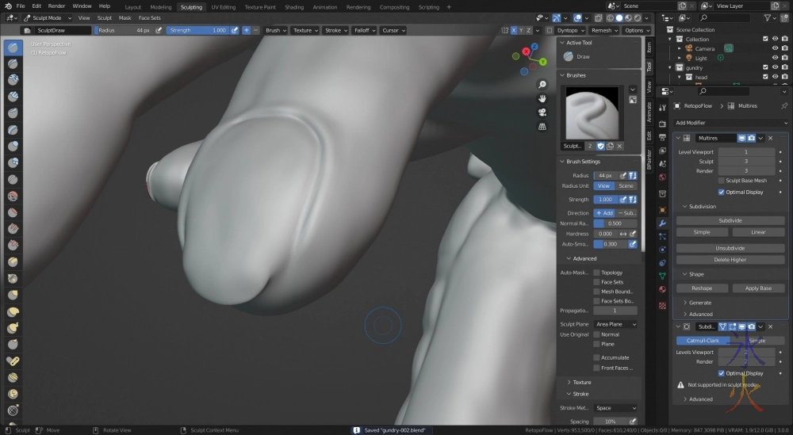Click the zoom magnifier viewport icon
Image resolution: width=793 pixels, height=435 pixels.
click(542, 85)
